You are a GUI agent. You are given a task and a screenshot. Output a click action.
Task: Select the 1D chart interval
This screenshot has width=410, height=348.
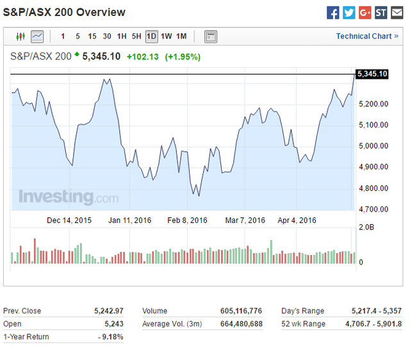151,36
